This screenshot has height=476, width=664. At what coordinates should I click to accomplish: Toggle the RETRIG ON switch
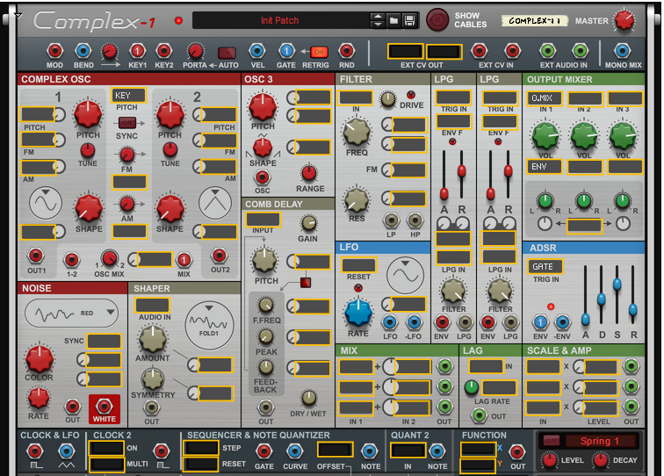(x=320, y=52)
